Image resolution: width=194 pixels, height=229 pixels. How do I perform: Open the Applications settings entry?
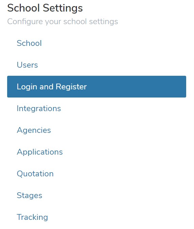pyautogui.click(x=97, y=152)
